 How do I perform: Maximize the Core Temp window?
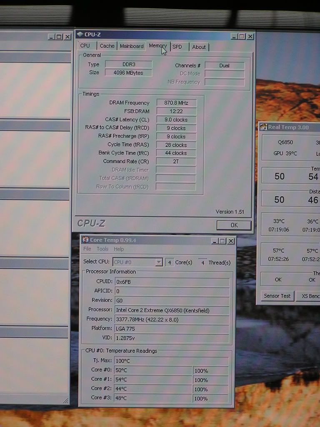[x=222, y=241]
